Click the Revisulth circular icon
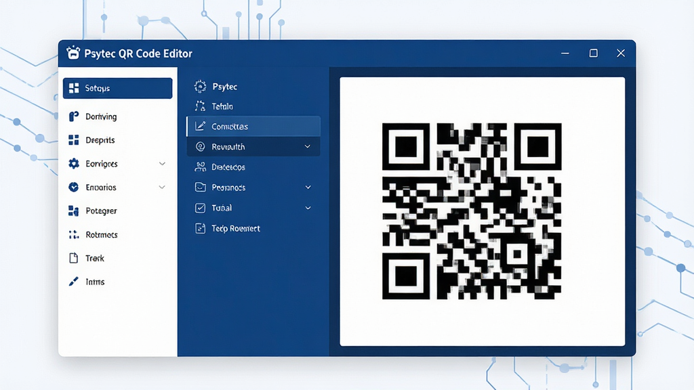The image size is (694, 390). (x=200, y=146)
